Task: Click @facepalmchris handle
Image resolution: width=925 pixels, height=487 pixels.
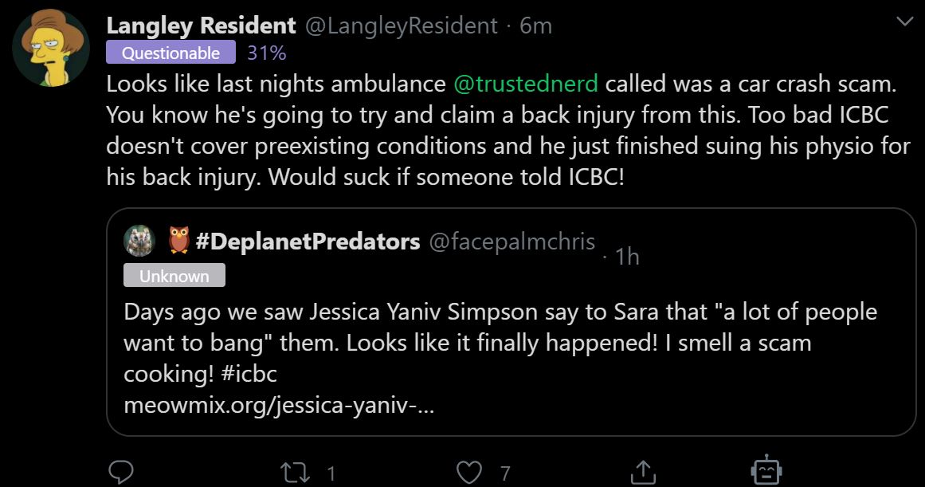Action: tap(512, 242)
